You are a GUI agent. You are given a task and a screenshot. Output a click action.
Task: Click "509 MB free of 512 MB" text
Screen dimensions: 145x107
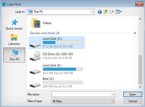[x=57, y=86]
